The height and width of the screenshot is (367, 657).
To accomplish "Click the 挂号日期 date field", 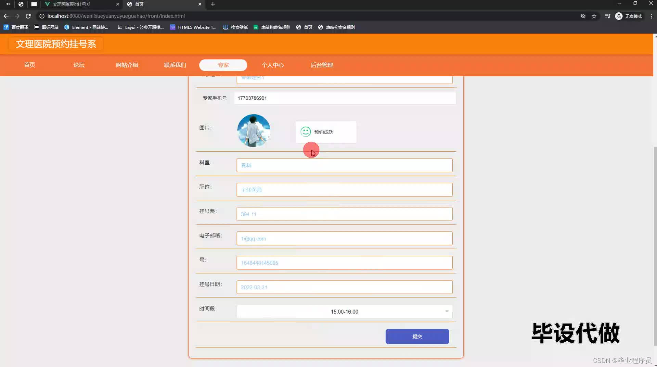I will 345,287.
